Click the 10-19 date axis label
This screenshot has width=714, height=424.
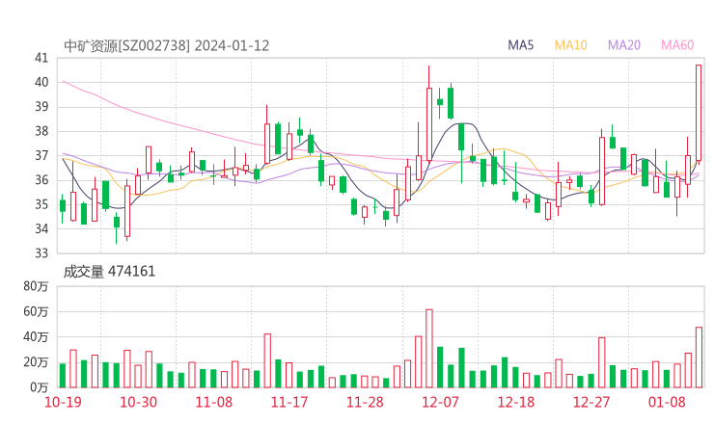63,402
